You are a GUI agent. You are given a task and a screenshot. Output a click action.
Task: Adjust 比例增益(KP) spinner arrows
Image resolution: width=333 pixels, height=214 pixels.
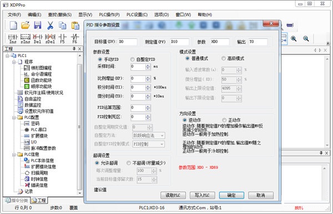coord(148,79)
